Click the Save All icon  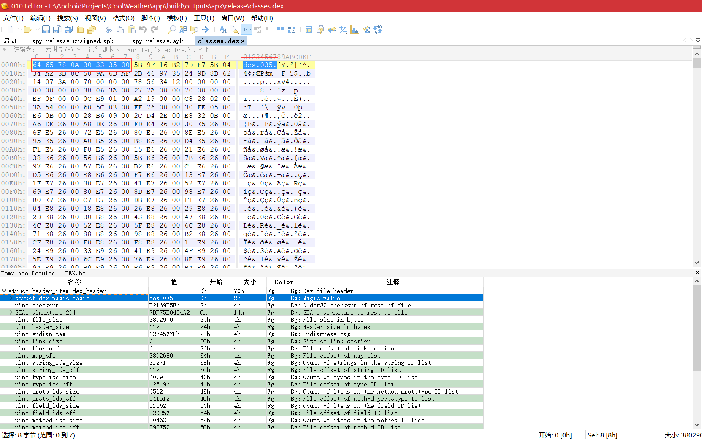pos(69,30)
